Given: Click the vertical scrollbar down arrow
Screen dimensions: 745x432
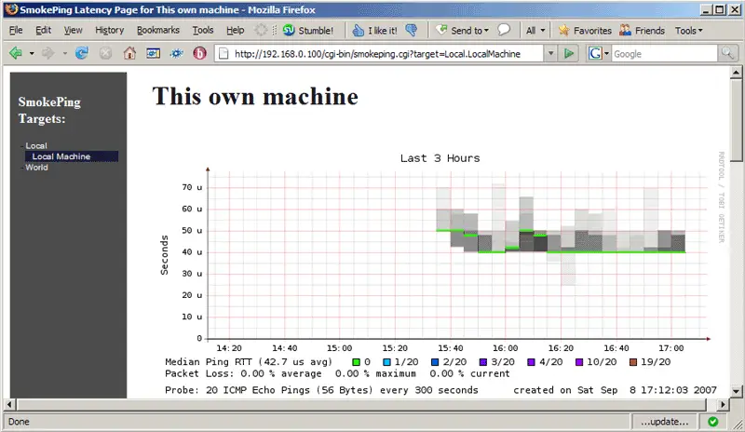Looking at the screenshot, I should point(736,392).
